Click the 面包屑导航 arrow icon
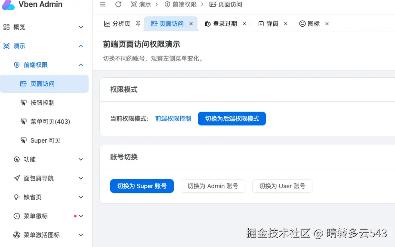The image size is (395, 247). (17, 178)
